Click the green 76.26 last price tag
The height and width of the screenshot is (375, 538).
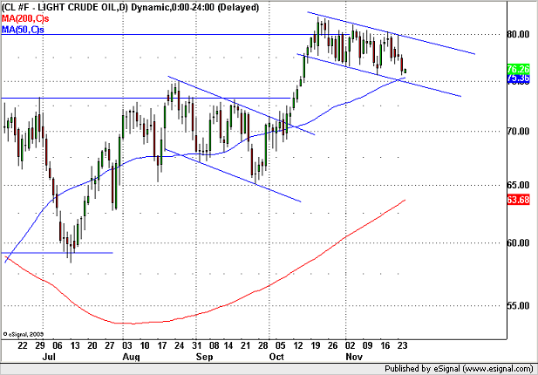pyautogui.click(x=519, y=69)
